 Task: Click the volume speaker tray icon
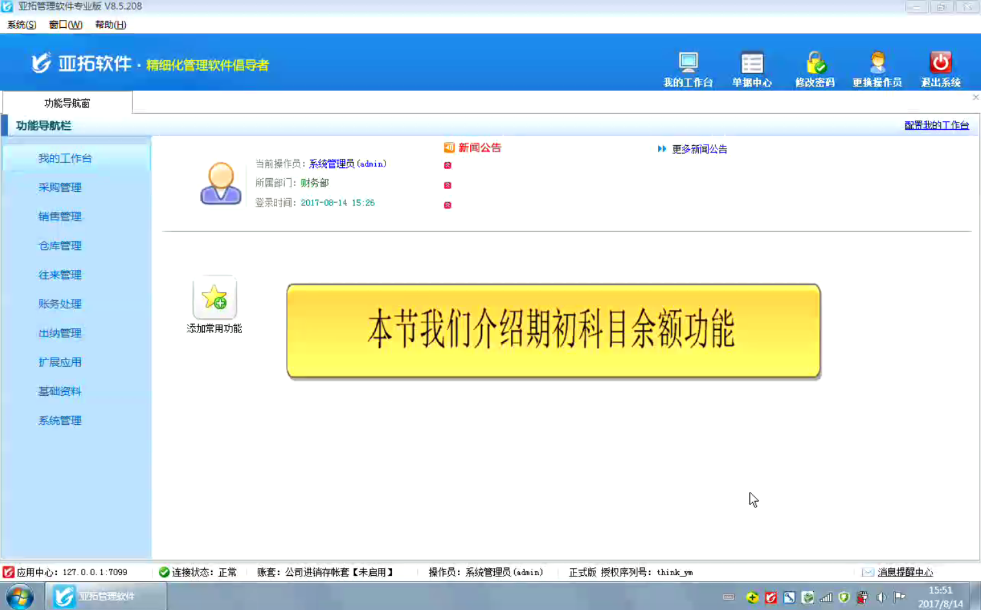point(881,598)
